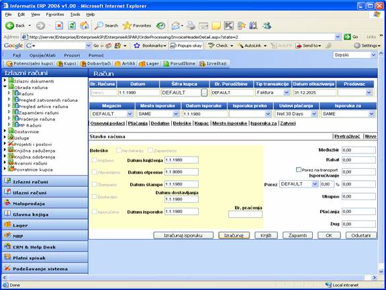The width and height of the screenshot is (386, 290).
Task: Click the Br. praćenja input field
Action: click(245, 214)
